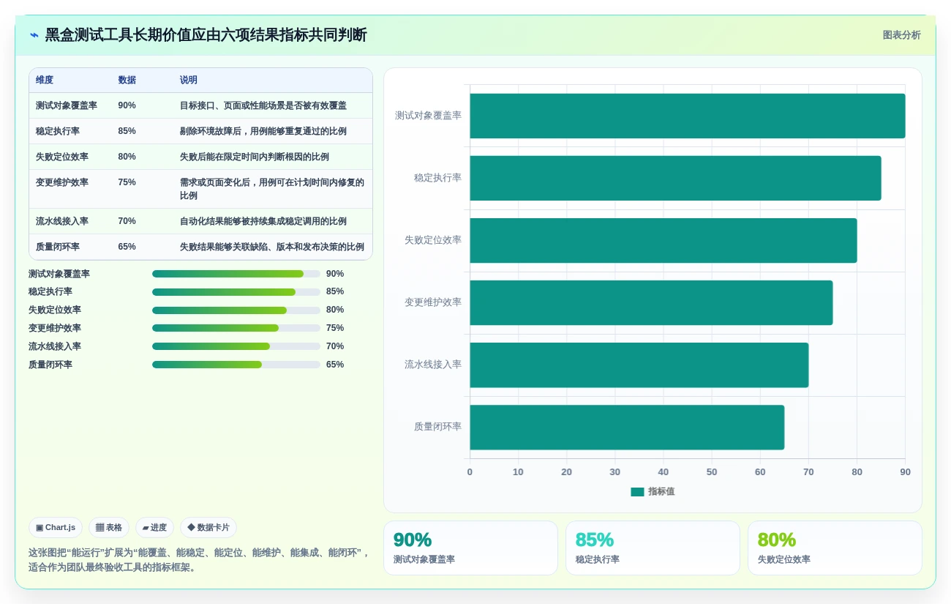This screenshot has width=951, height=604.
Task: Click the lightning icon beside the title
Action: click(34, 35)
